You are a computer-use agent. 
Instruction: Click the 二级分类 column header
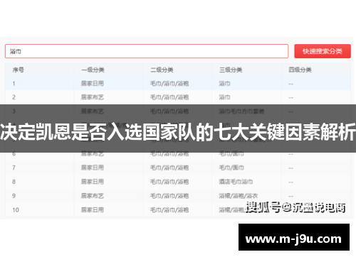162,70
